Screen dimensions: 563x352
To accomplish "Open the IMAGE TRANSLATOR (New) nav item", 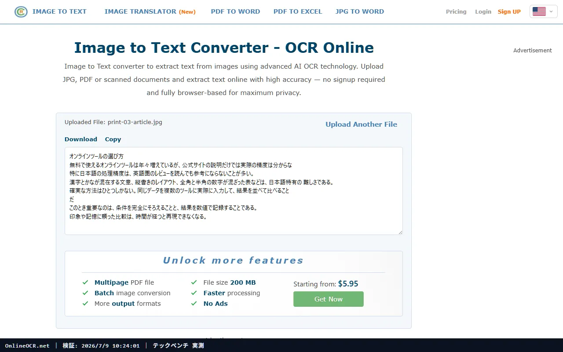I will 150,11.
